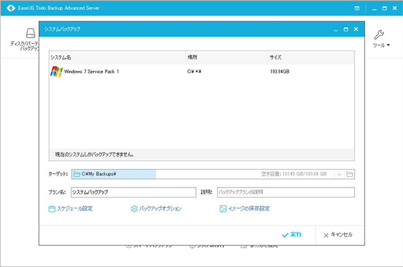Click the 実行 (Proceed) button
The image size is (403, 267).
point(292,235)
